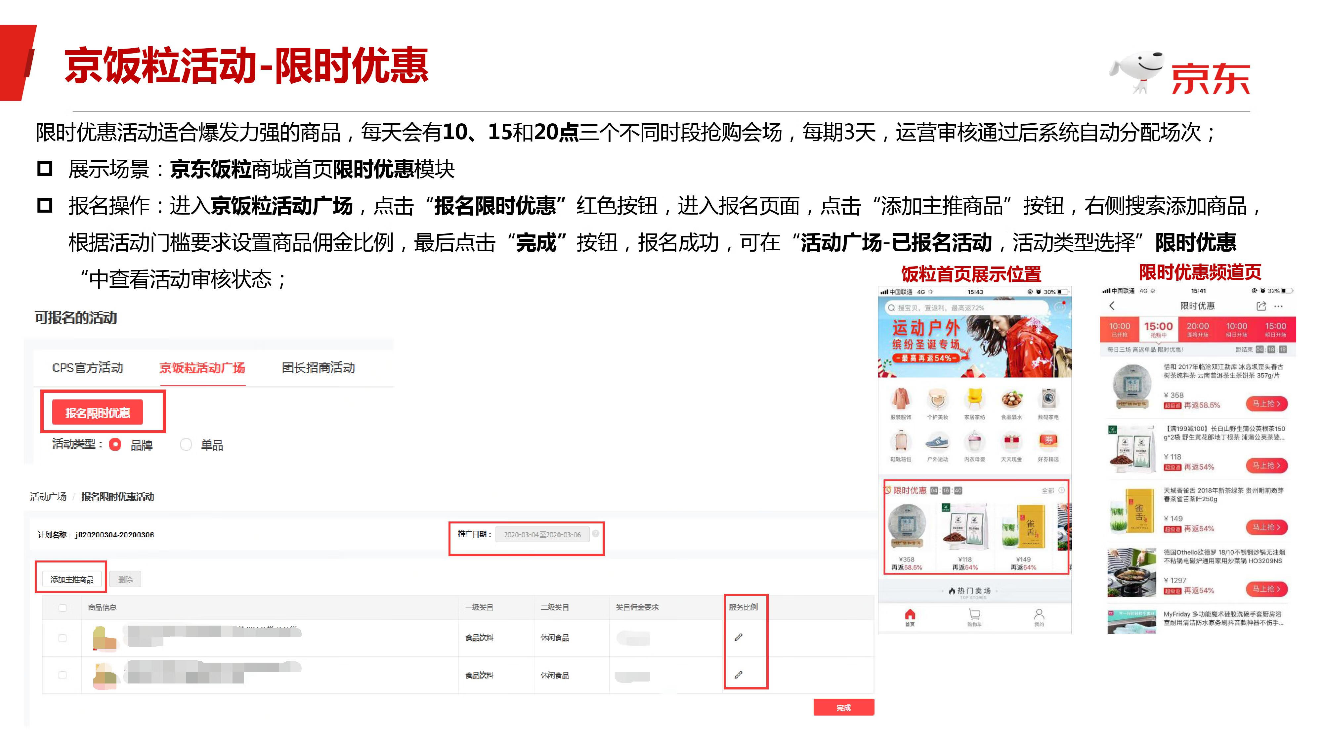Switch to the CPS官方活动 tab

[x=88, y=368]
